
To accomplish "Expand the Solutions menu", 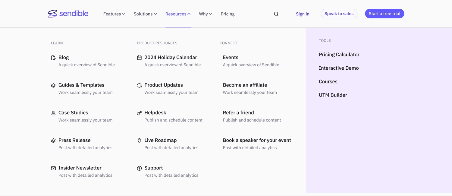I will [x=145, y=14].
